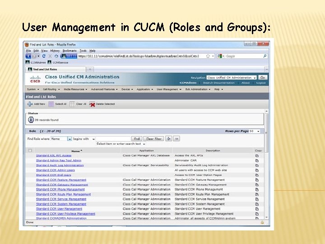Image resolution: width=325 pixels, height=244 pixels.
Task: Copy the Standard CCM Feature Management role
Action: click(257, 180)
